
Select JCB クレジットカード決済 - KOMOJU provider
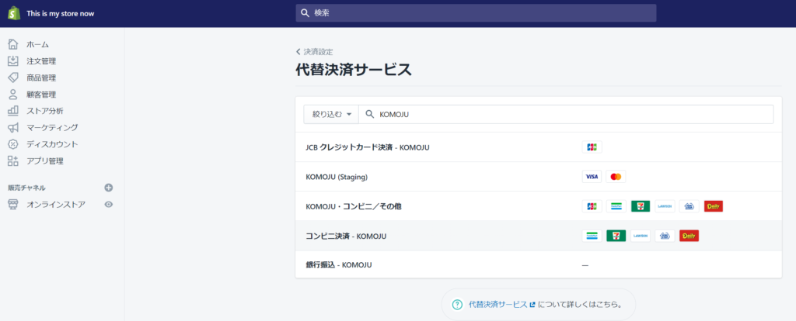tap(538, 147)
